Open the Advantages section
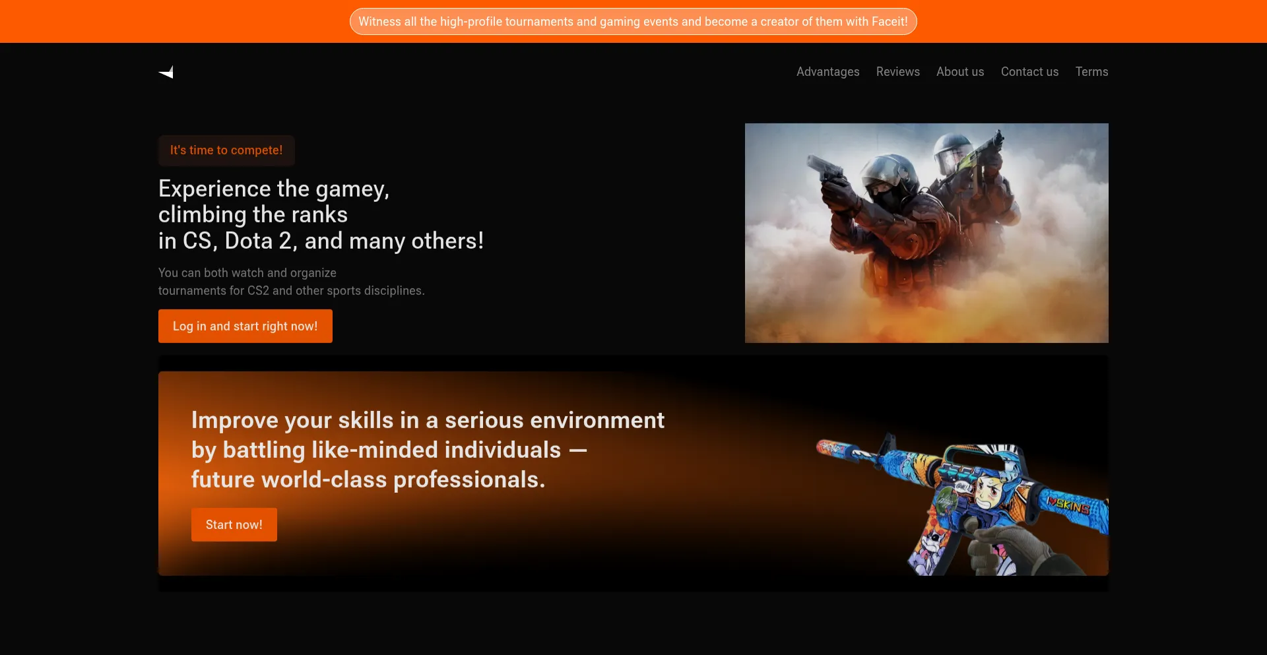The width and height of the screenshot is (1267, 655). click(828, 72)
